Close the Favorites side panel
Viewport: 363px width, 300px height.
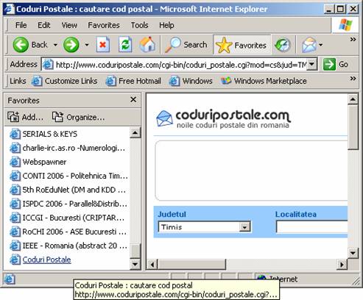pyautogui.click(x=133, y=99)
